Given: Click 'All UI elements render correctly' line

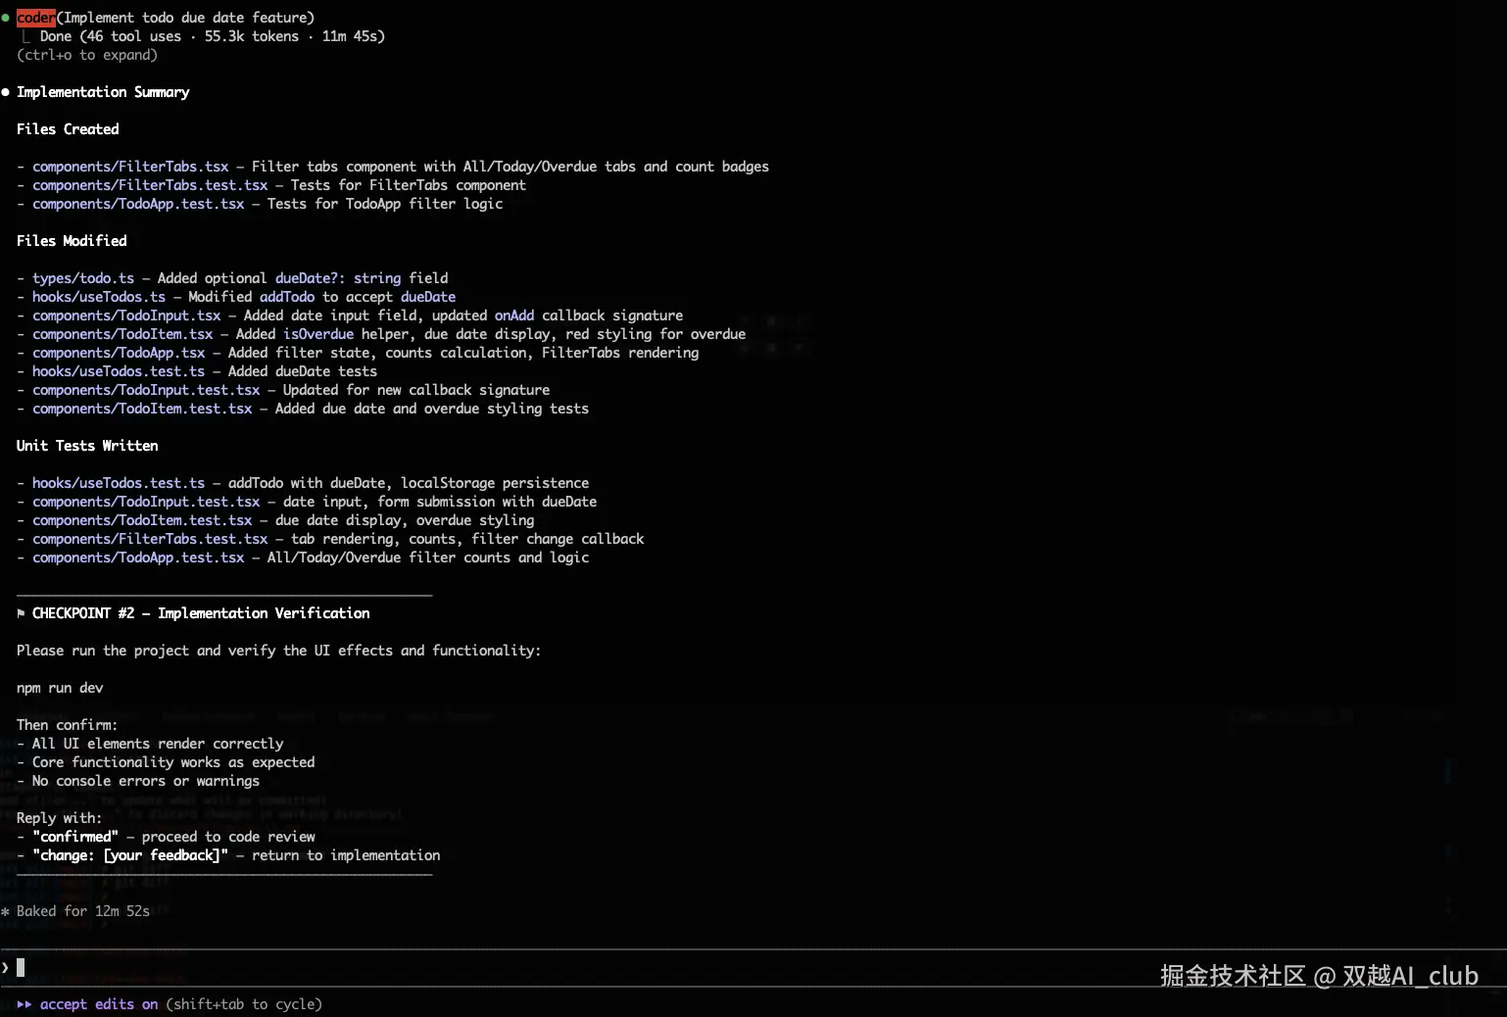Looking at the screenshot, I should click(158, 744).
